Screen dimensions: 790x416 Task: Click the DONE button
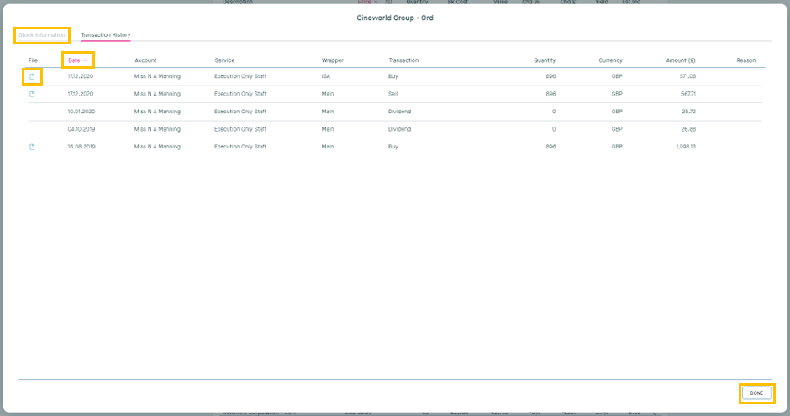coord(756,393)
